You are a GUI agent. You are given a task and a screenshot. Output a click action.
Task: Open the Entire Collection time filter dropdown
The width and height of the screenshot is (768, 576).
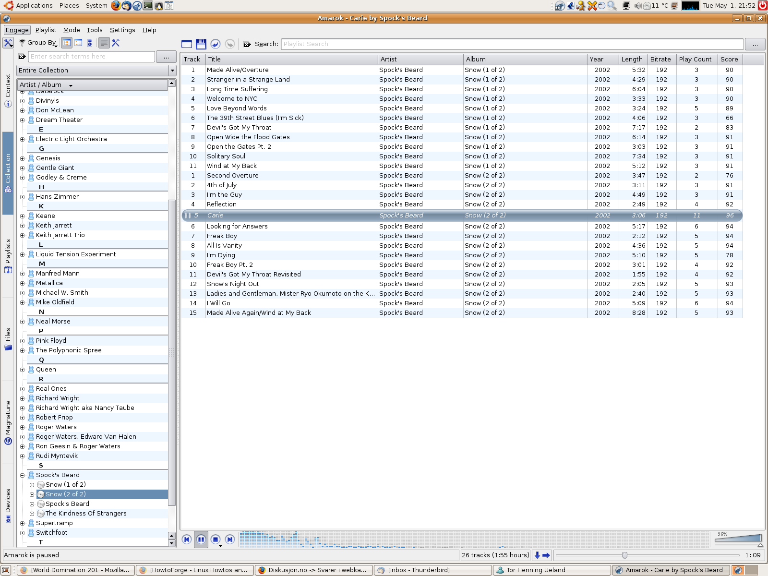click(x=96, y=70)
